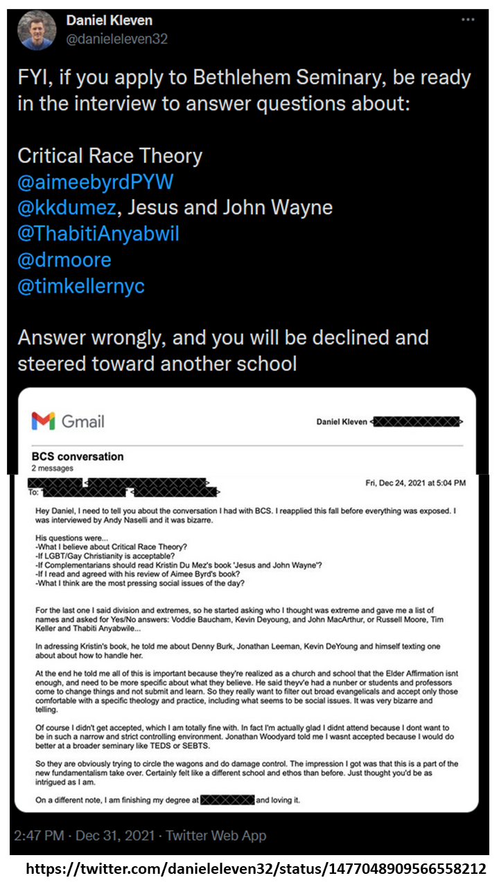Click the "2 messages" count label
The height and width of the screenshot is (887, 499).
(53, 468)
